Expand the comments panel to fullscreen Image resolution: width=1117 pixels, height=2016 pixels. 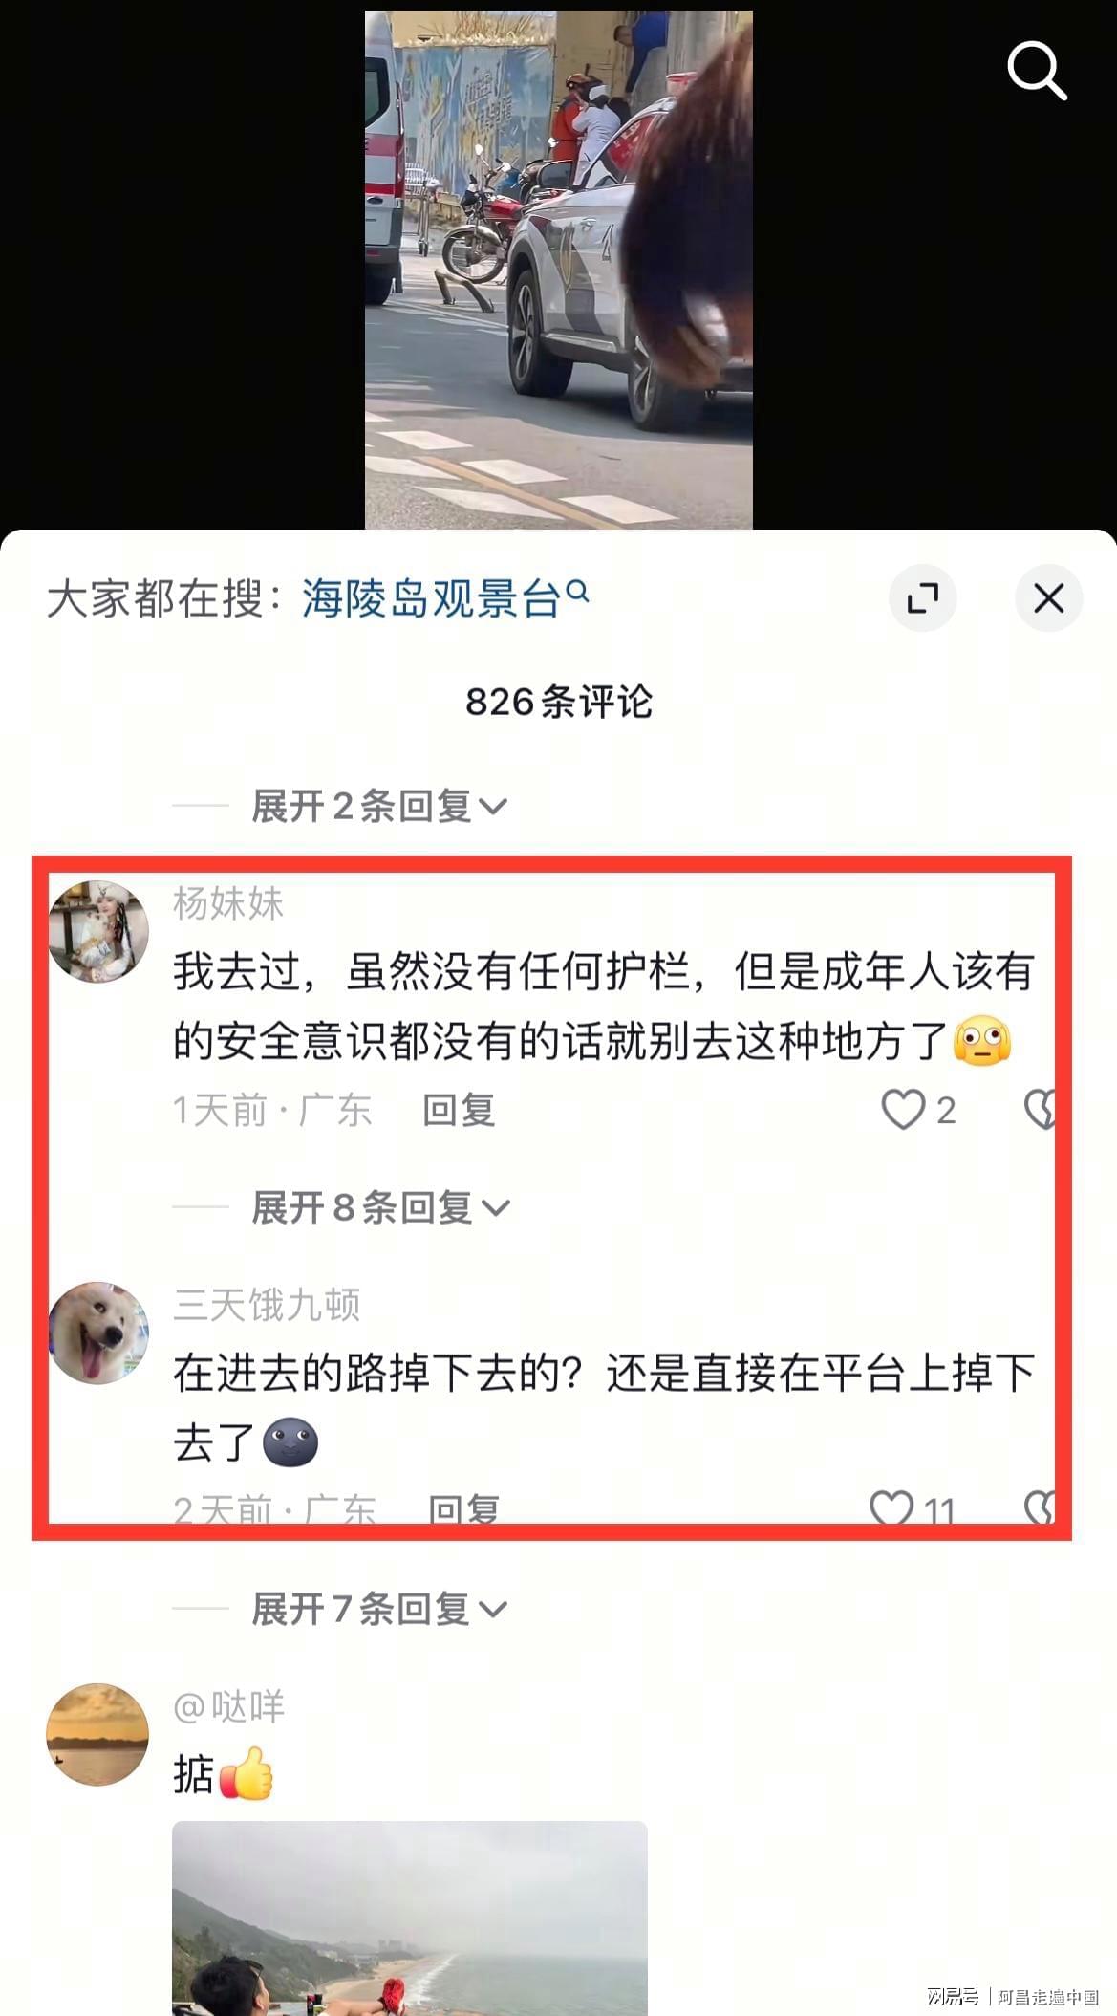point(922,598)
